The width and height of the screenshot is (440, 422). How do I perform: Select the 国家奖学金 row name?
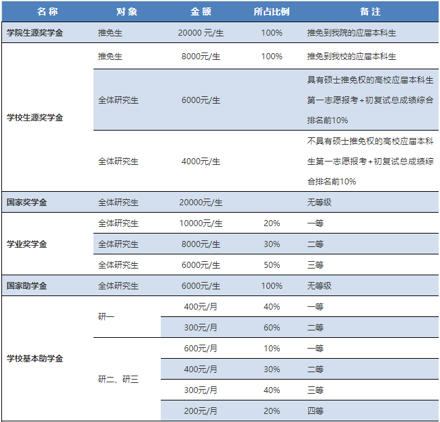coord(27,202)
